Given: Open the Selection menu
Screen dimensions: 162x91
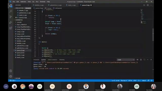Looking at the screenshot, I should click(23, 2).
